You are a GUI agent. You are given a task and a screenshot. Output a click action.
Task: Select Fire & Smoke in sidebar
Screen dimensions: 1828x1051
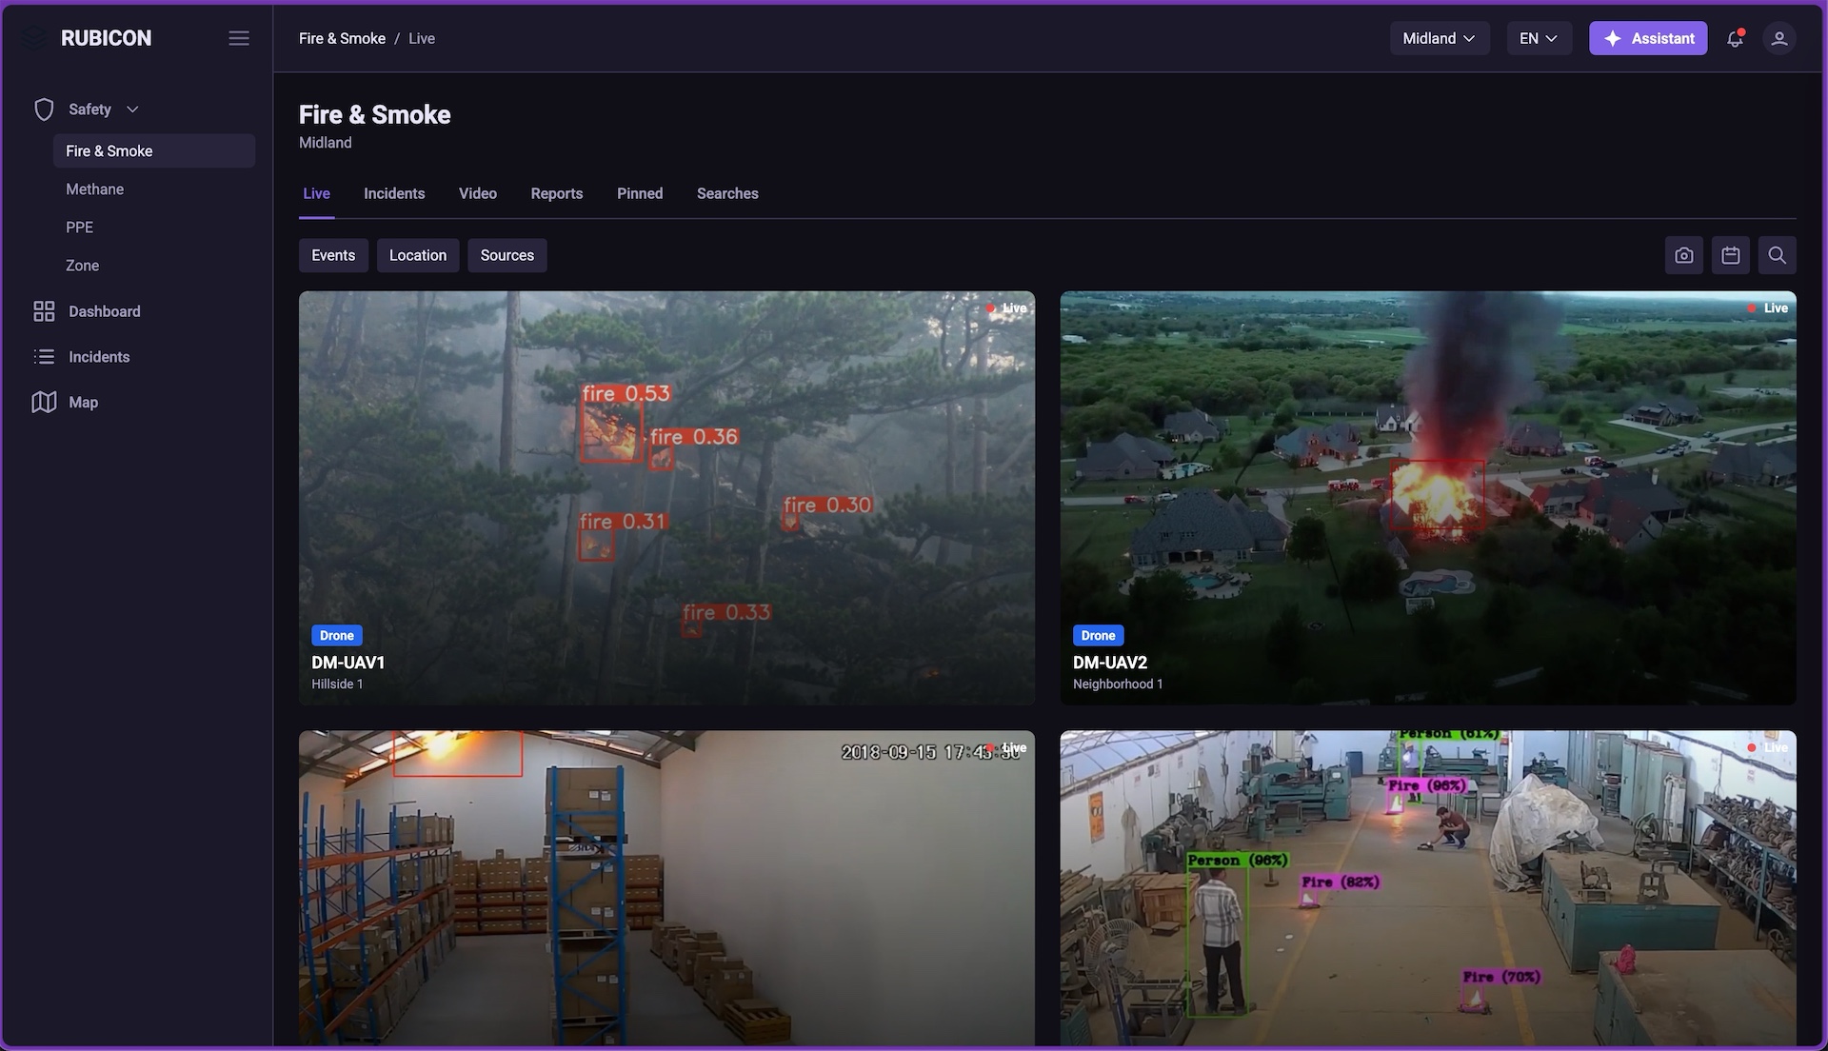pos(154,150)
